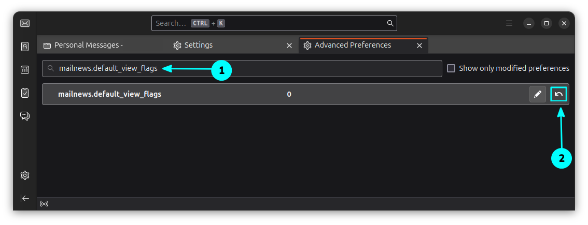Viewport: 588px width, 225px height.
Task: Open Settings from sidebar gear icon
Action: [24, 175]
